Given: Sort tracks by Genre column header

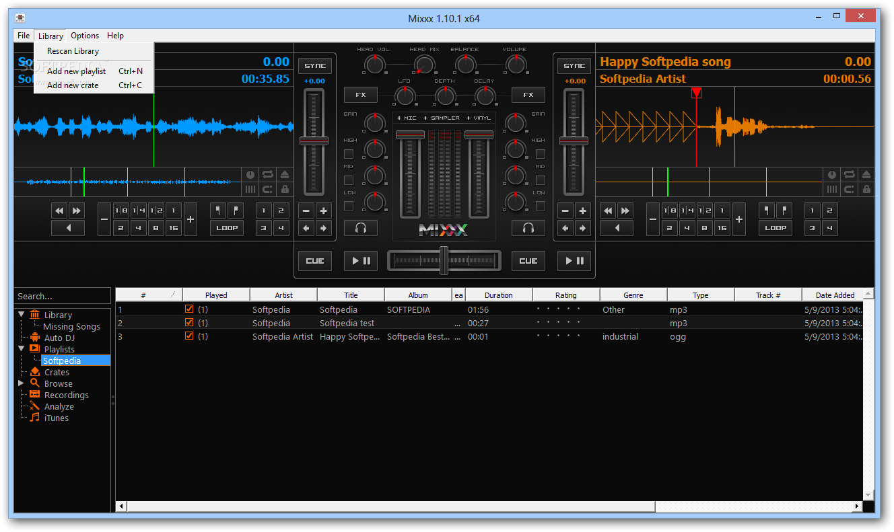Looking at the screenshot, I should point(633,295).
